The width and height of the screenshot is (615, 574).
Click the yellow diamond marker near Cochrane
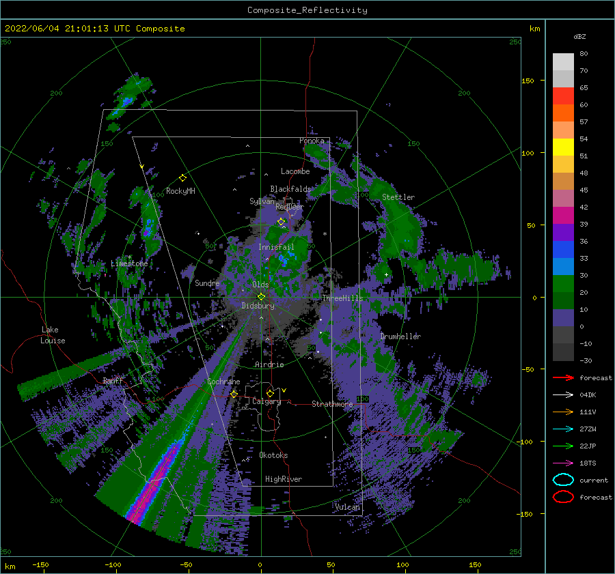pyautogui.click(x=234, y=394)
